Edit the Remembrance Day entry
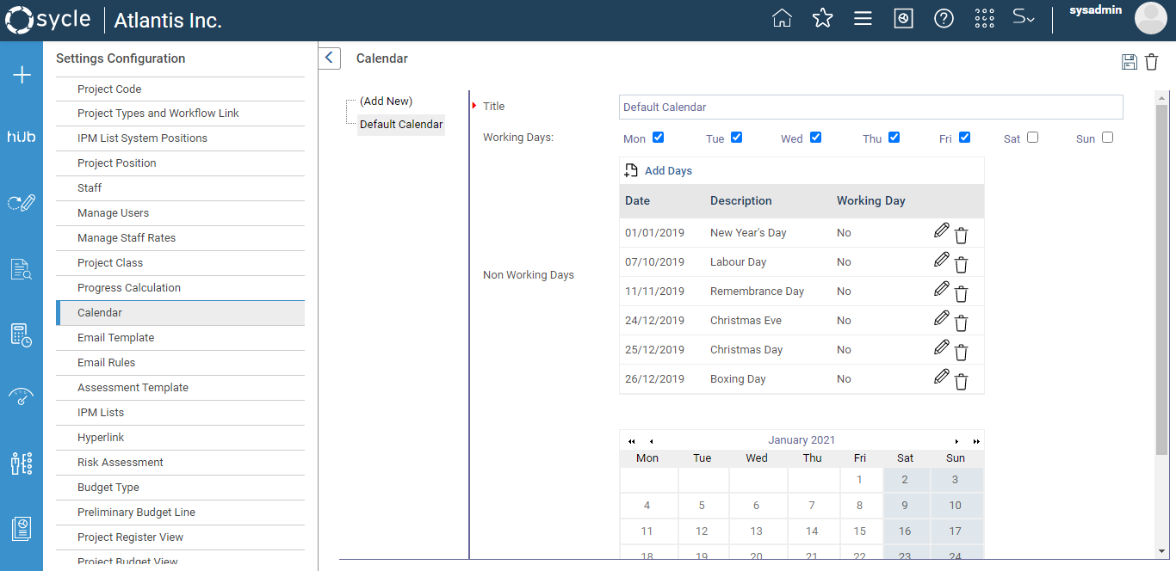 coord(942,289)
